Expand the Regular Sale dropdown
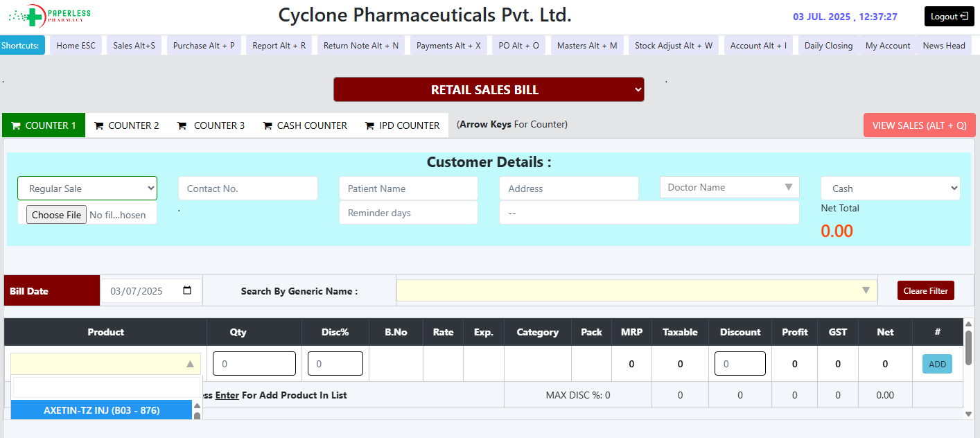980x438 pixels. point(87,189)
